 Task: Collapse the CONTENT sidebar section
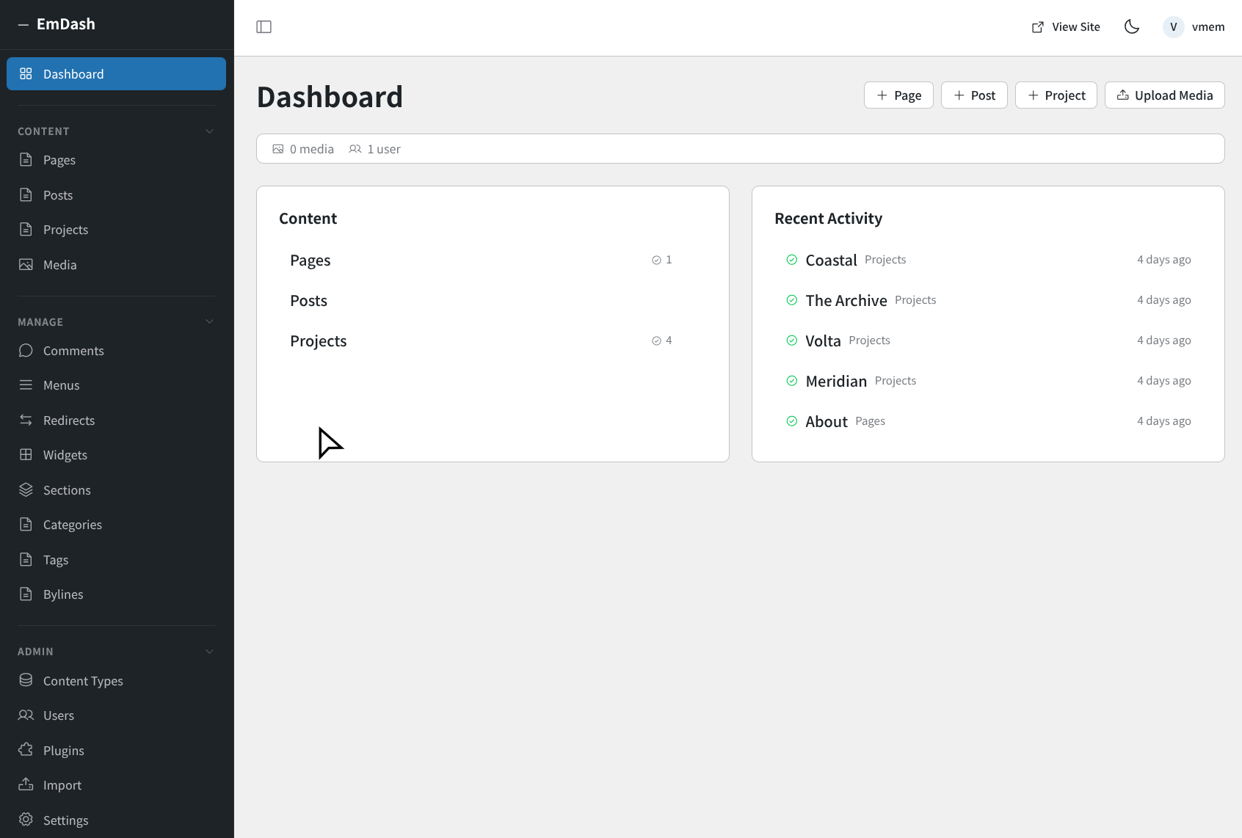209,131
